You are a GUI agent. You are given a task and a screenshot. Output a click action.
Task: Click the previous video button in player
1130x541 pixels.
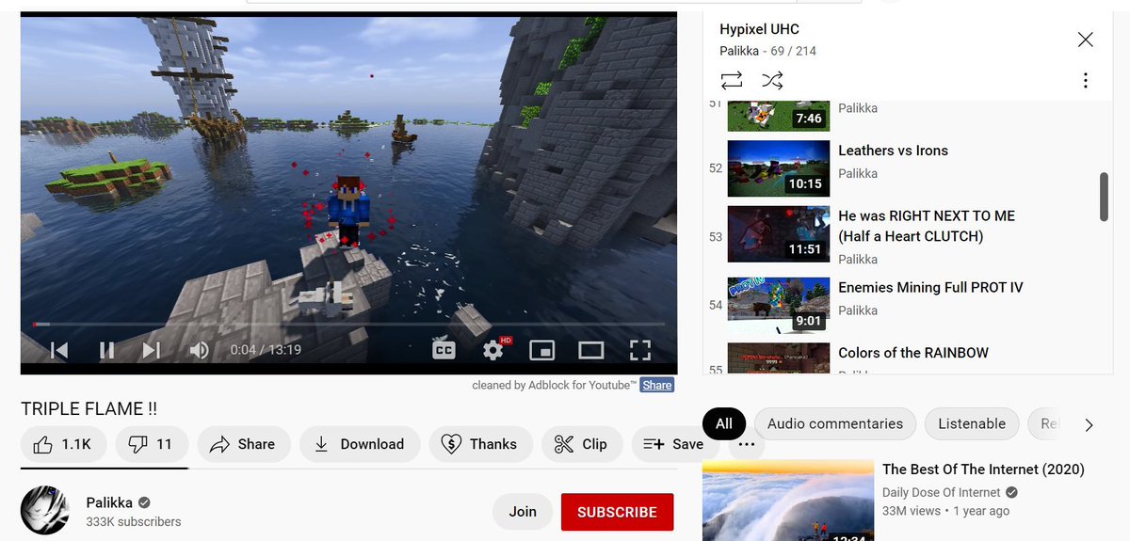(x=59, y=350)
